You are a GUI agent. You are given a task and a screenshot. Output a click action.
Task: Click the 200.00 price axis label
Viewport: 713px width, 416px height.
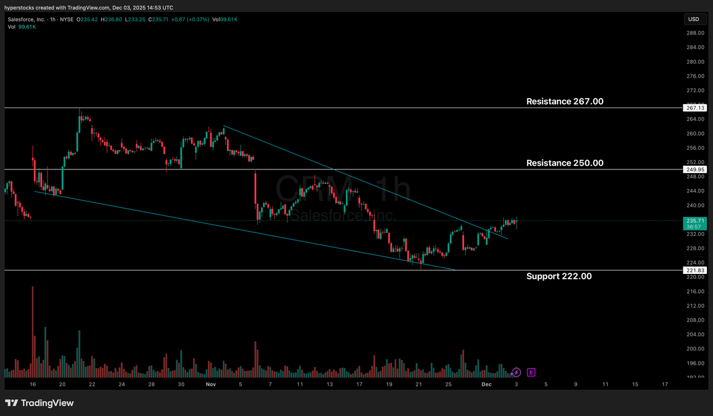(696, 349)
